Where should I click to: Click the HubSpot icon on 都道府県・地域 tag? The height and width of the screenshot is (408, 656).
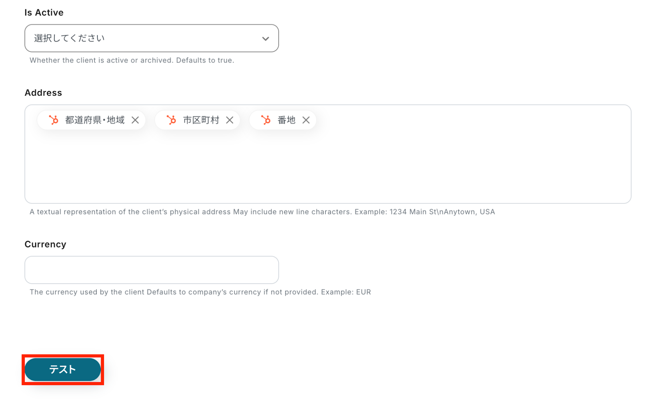point(54,120)
